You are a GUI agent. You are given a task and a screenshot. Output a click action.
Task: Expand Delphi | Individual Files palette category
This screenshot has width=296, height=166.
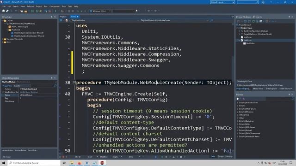coord(237,103)
